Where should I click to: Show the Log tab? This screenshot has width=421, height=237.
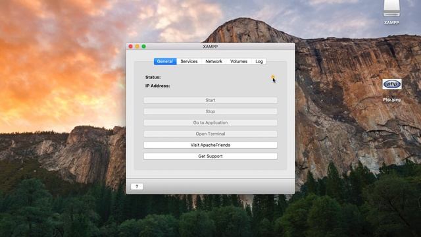point(259,61)
